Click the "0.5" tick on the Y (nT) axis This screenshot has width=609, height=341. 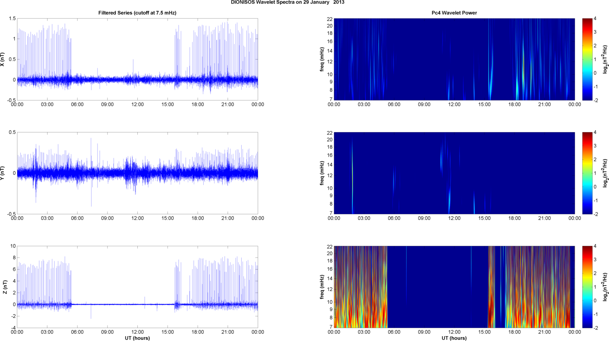pyautogui.click(x=12, y=133)
